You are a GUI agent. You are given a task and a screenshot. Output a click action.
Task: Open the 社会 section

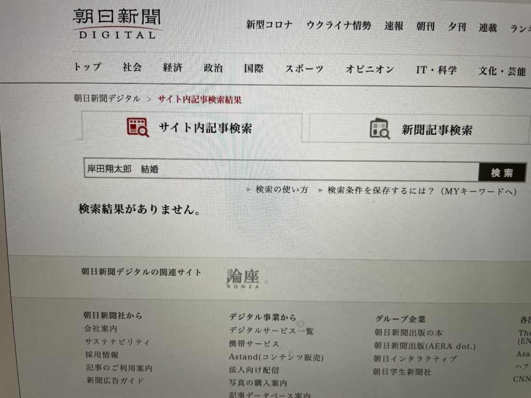(132, 67)
